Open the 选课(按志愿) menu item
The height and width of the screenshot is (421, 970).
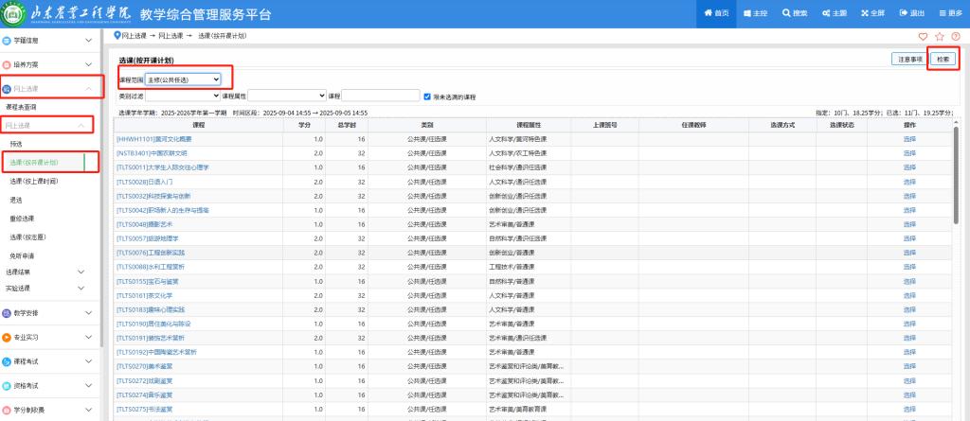pos(27,237)
